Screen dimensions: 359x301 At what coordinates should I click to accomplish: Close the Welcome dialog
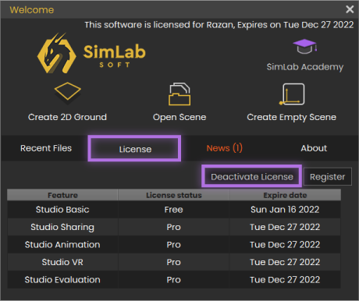(350, 9)
